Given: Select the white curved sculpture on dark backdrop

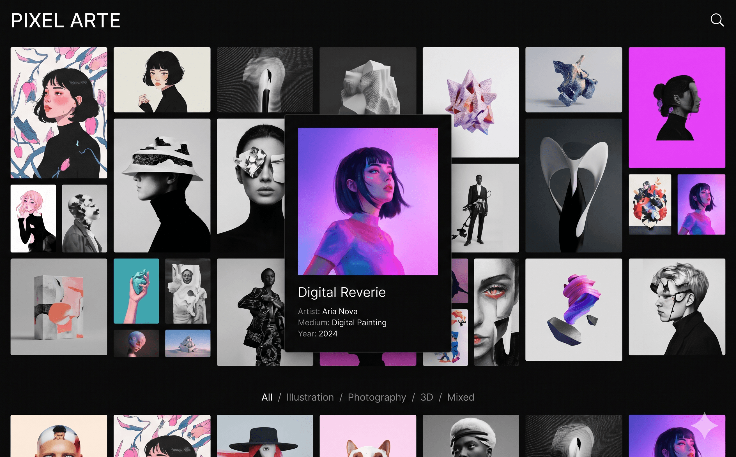Looking at the screenshot, I should tap(574, 185).
